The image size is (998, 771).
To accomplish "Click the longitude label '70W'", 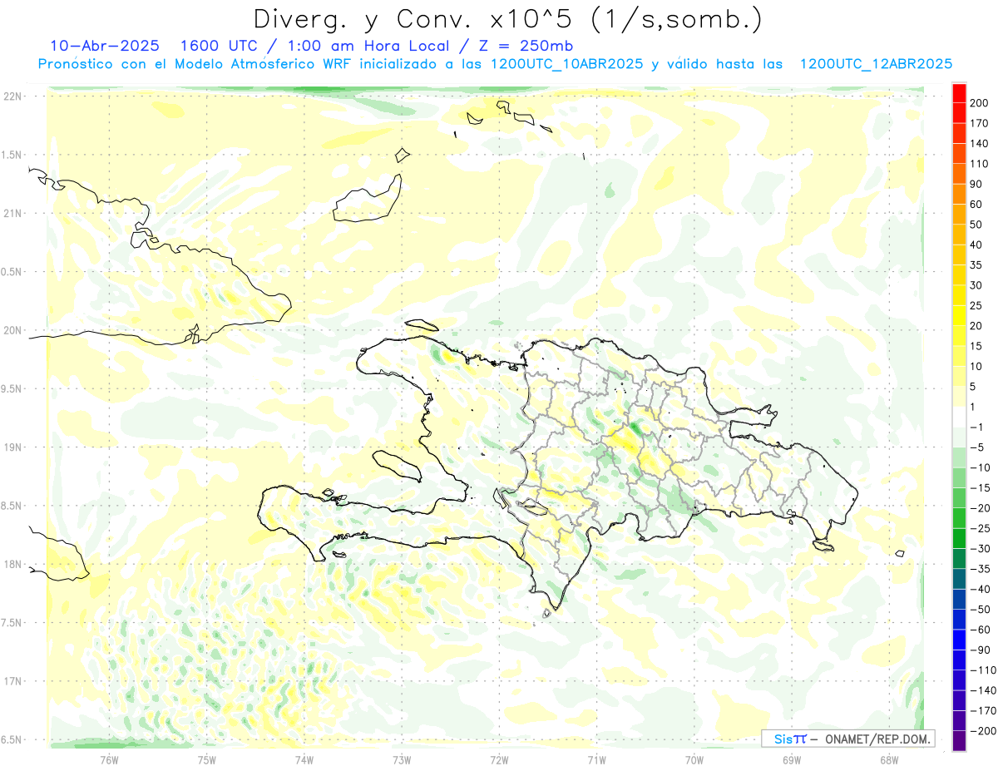I will click(x=694, y=759).
